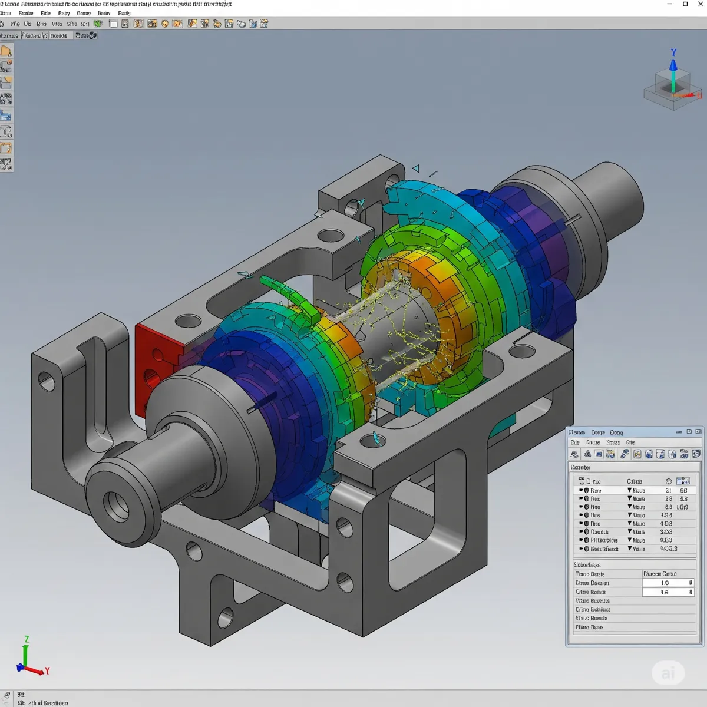This screenshot has height=707, width=707.
Task: Open the 'Esrke' menu in menu bar
Action: pos(26,13)
